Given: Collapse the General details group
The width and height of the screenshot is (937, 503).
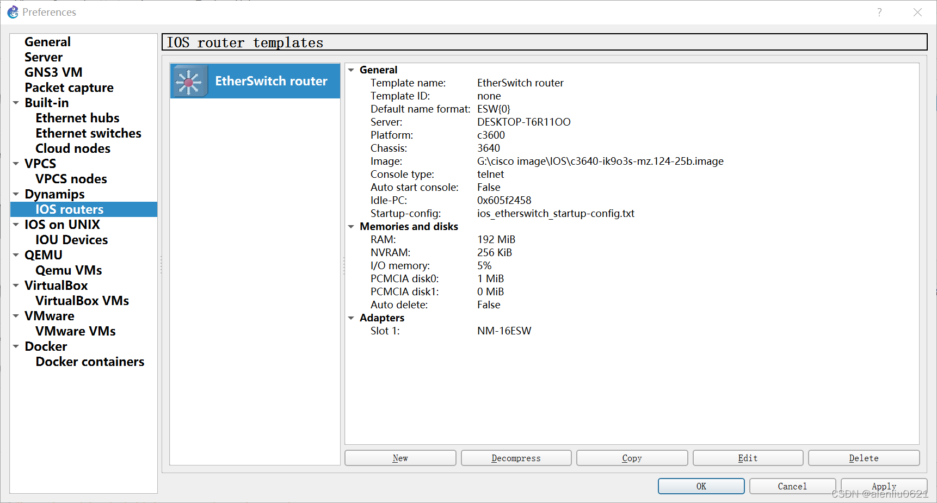Looking at the screenshot, I should [352, 70].
